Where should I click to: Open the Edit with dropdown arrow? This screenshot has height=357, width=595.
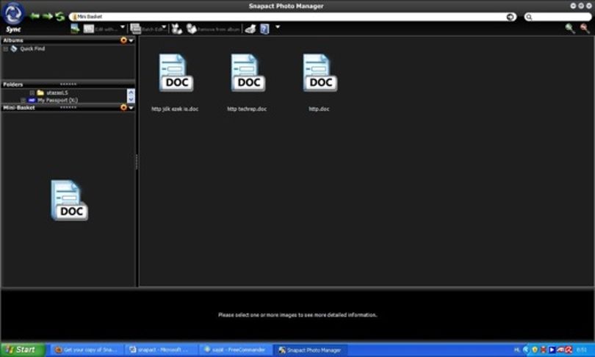click(x=123, y=27)
